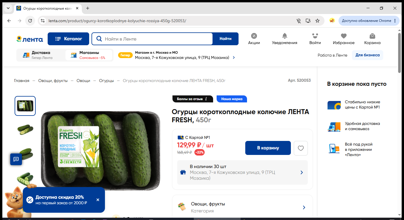The height and width of the screenshot is (220, 404).
Task: Open Для бизнеса link
Action: tap(367, 55)
